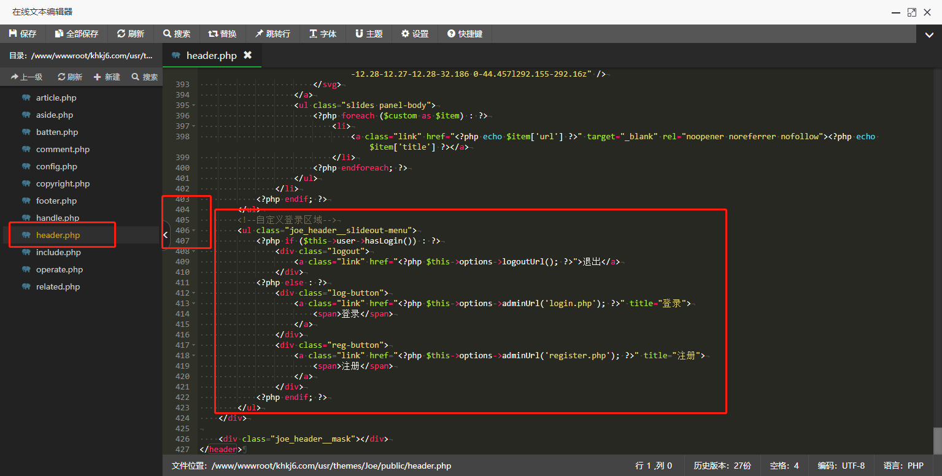Open 跳转行 go-to-line tool
The width and height of the screenshot is (942, 476).
coord(273,34)
